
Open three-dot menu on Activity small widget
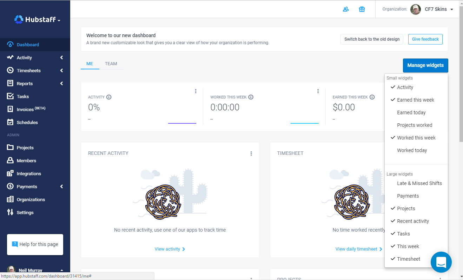pyautogui.click(x=196, y=91)
